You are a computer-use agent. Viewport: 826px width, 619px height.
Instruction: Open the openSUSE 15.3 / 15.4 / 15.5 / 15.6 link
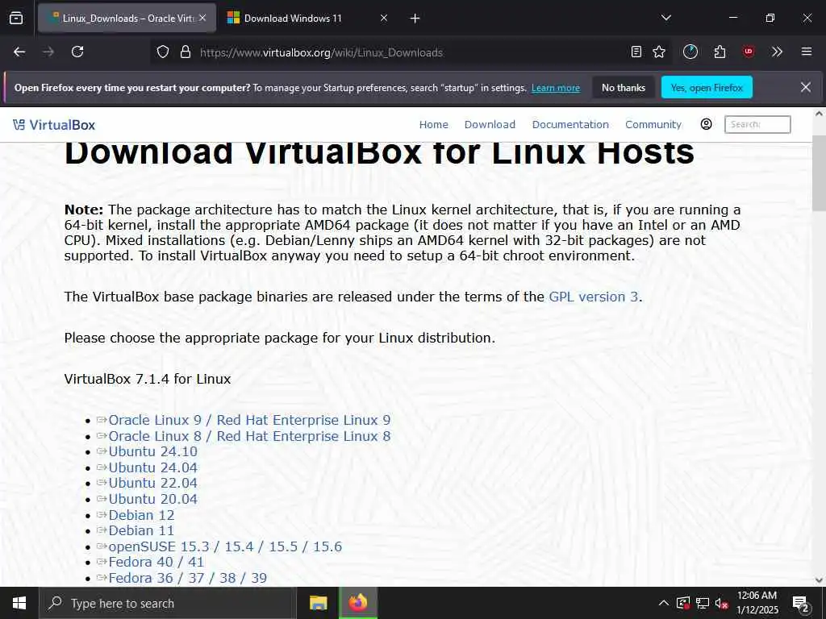[x=225, y=546]
